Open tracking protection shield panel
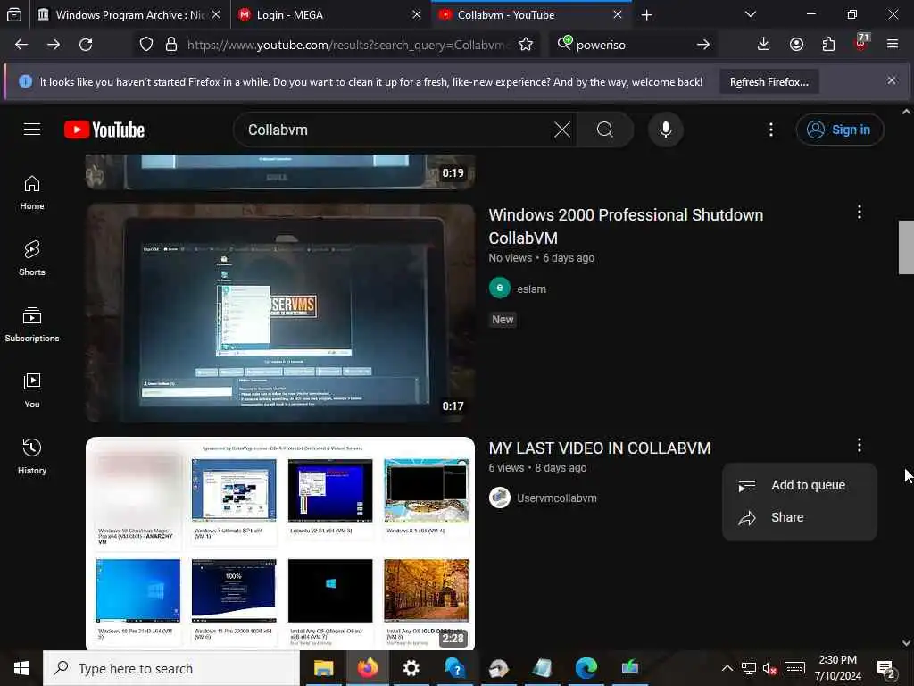Screen dimensions: 914x686 tap(146, 45)
